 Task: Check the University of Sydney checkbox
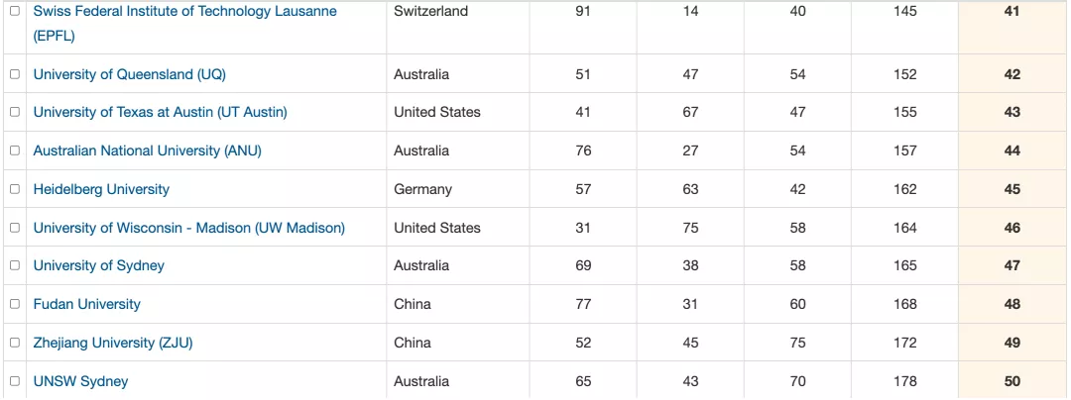pyautogui.click(x=15, y=265)
